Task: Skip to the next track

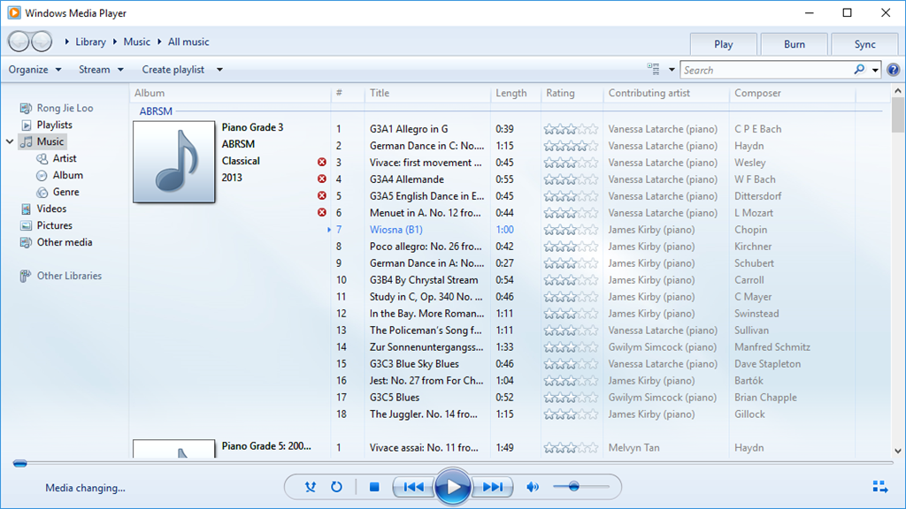Action: 492,487
